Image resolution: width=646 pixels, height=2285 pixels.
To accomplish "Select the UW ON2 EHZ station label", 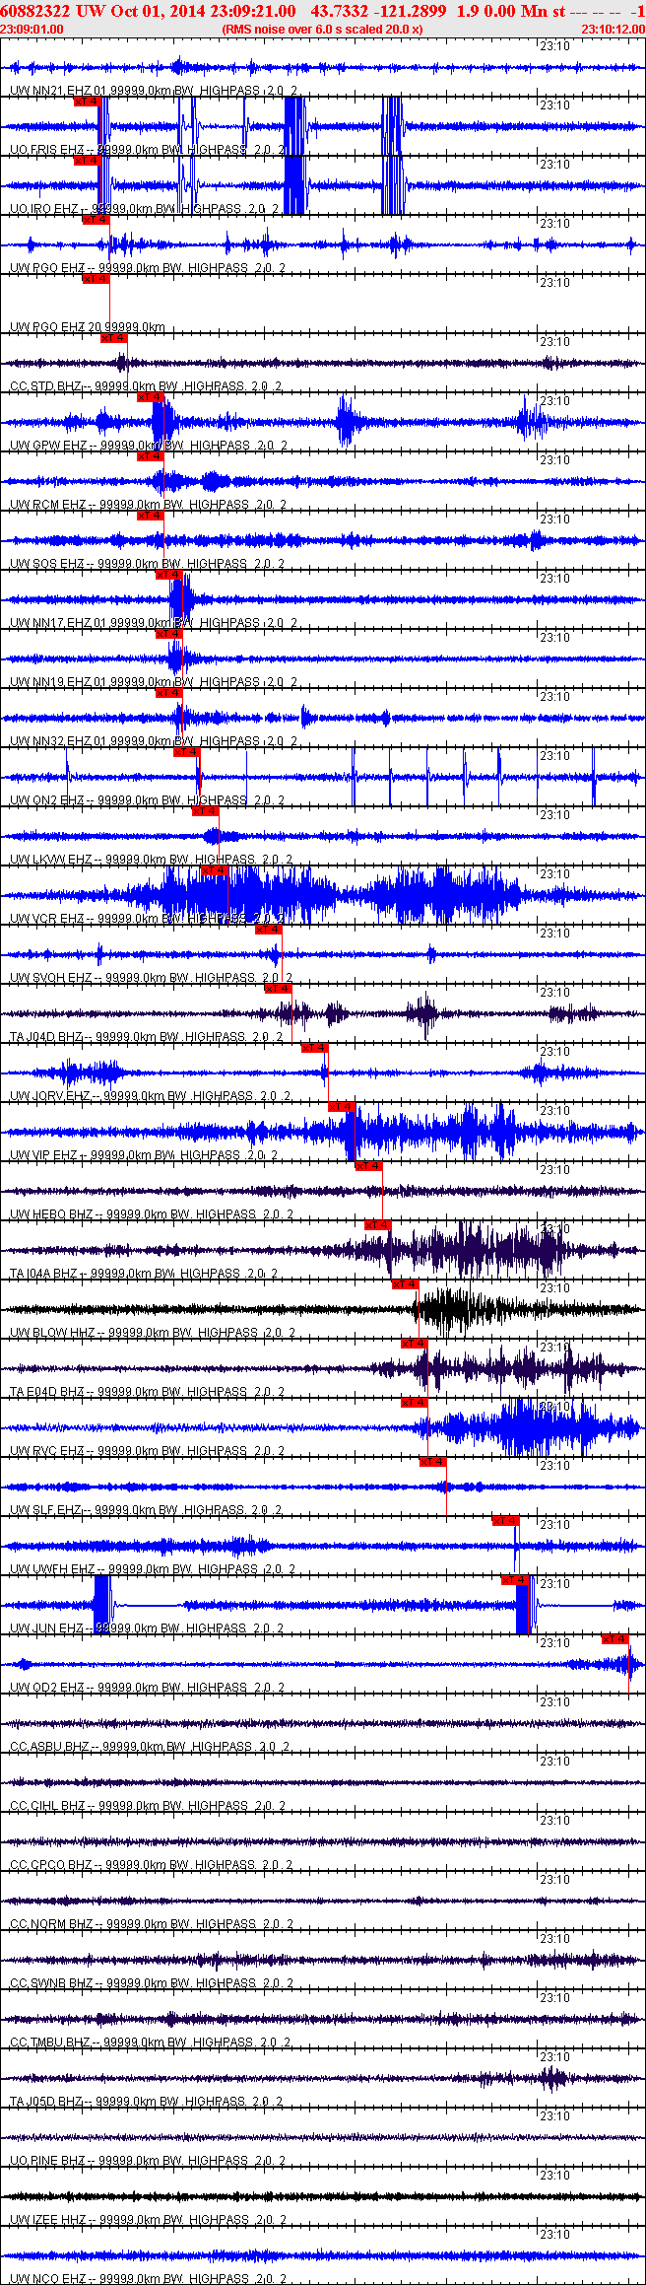I will tap(148, 800).
